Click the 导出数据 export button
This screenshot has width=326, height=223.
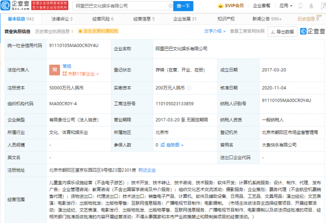[282, 32]
